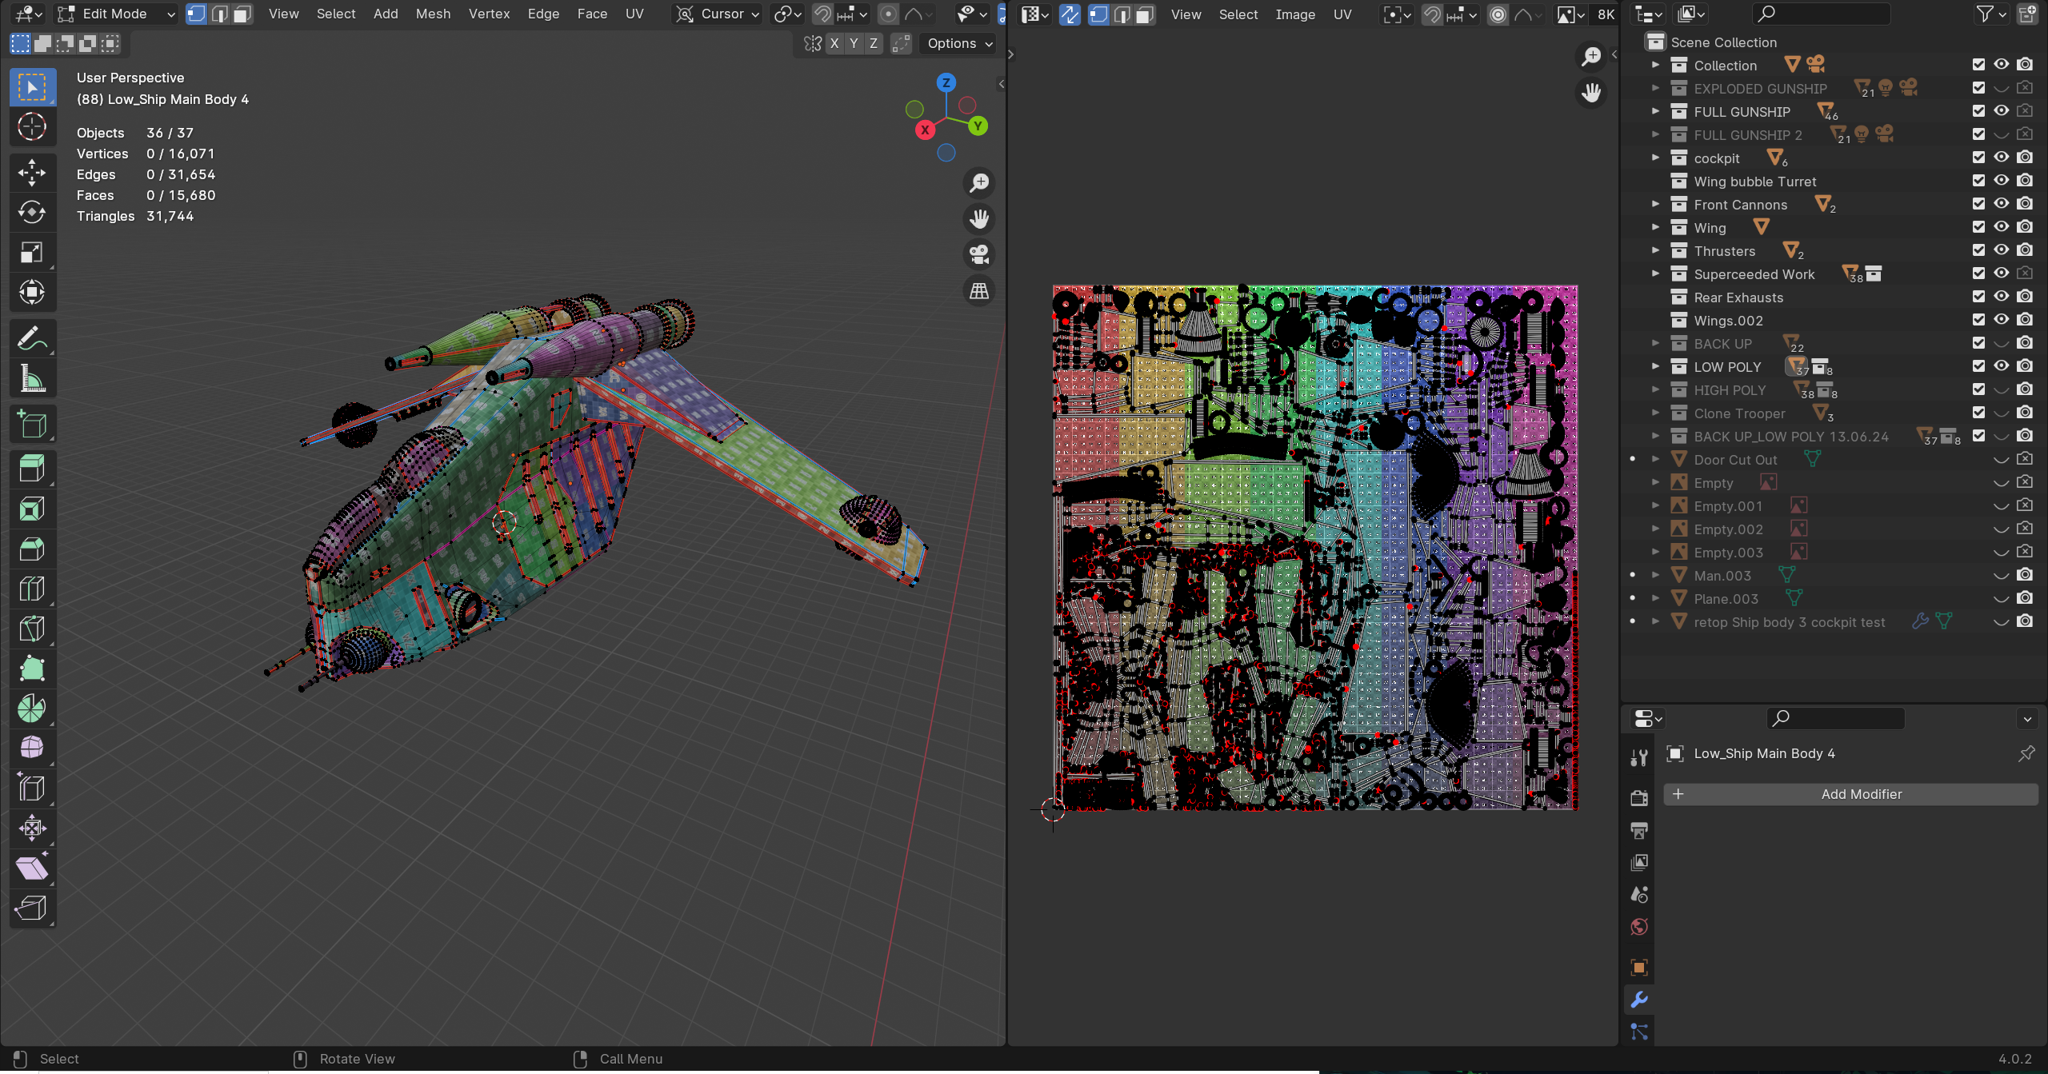Open the Vertex menu

point(489,14)
